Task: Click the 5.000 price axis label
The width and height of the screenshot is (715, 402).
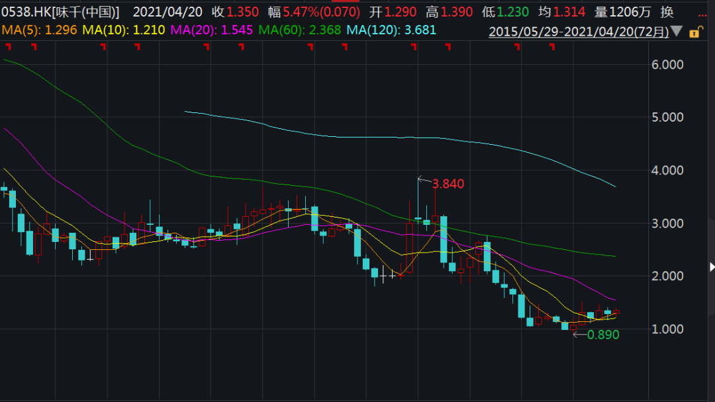Action: click(x=667, y=118)
